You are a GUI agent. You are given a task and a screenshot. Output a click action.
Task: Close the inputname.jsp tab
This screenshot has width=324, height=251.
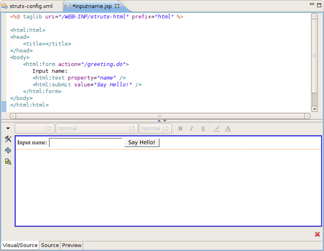[x=117, y=6]
